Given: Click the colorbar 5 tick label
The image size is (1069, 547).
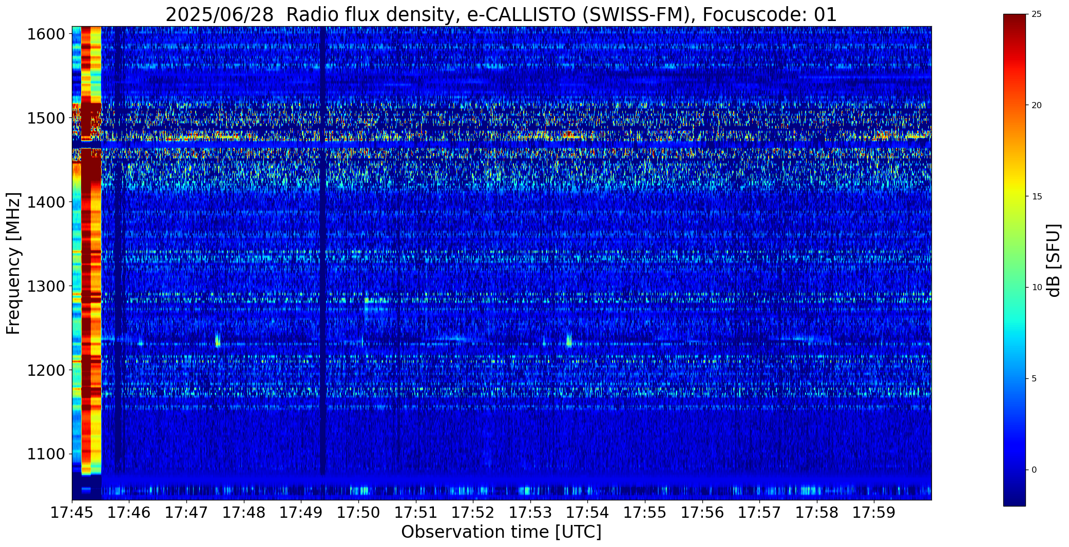Looking at the screenshot, I should (1034, 379).
